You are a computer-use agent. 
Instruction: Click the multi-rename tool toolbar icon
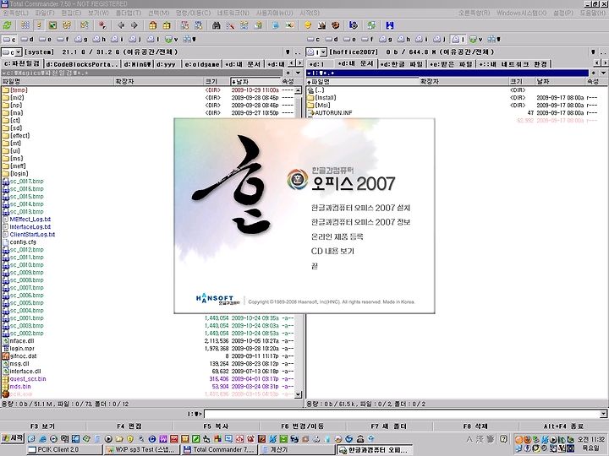coord(230,25)
